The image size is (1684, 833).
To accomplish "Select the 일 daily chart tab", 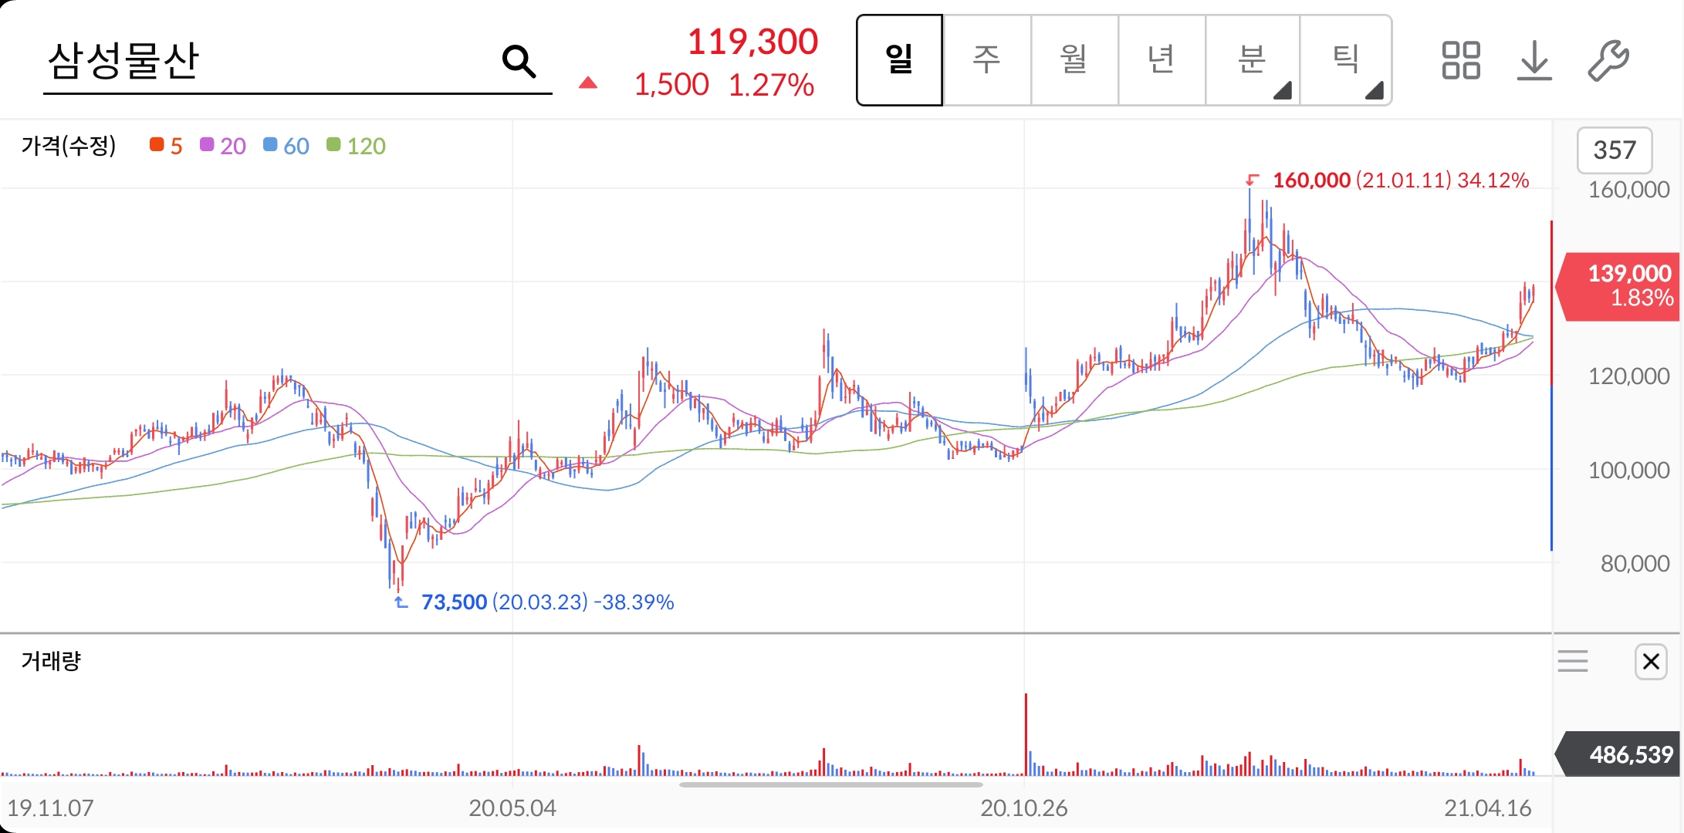I will click(899, 60).
